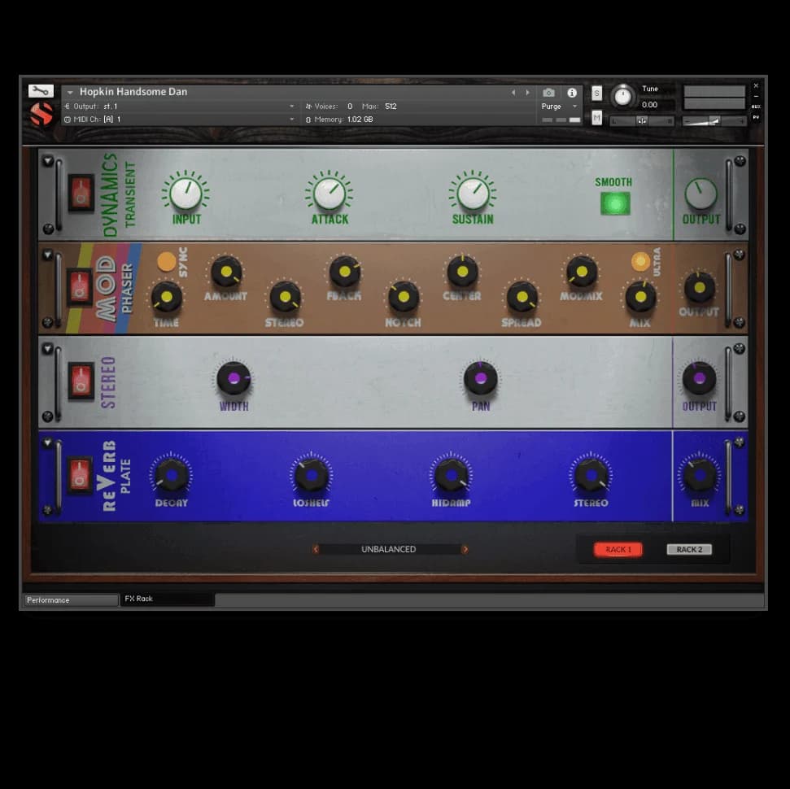
Task: Go to next instrument preset arrow
Action: coord(527,93)
